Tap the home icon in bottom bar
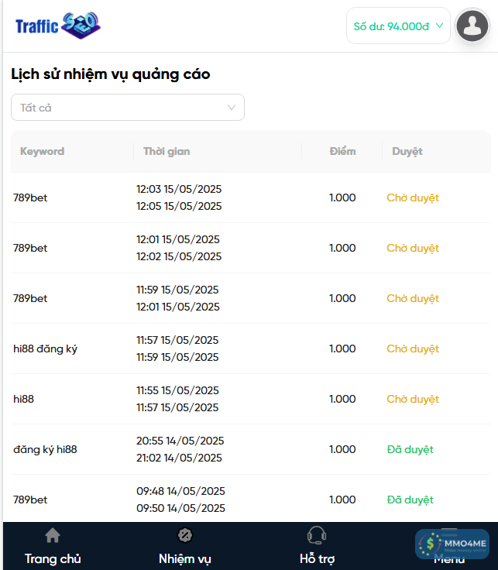Screen dimensions: 498x570 (53, 535)
